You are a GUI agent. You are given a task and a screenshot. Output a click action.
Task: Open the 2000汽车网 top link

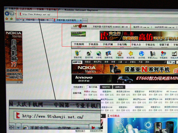164,27
